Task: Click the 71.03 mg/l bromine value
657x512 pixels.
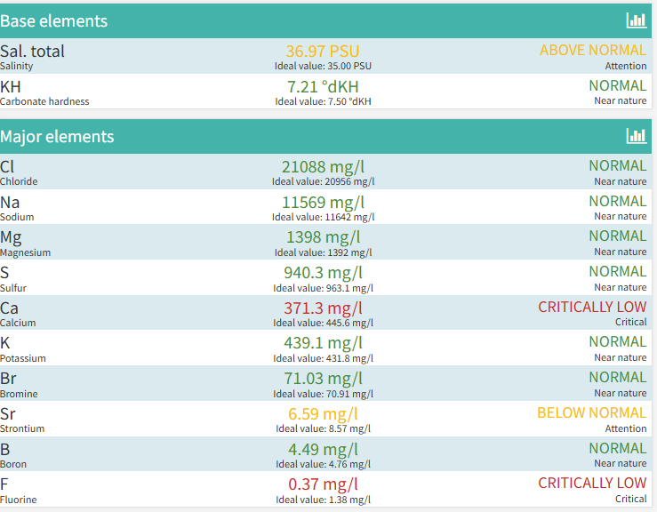Action: 323,379
